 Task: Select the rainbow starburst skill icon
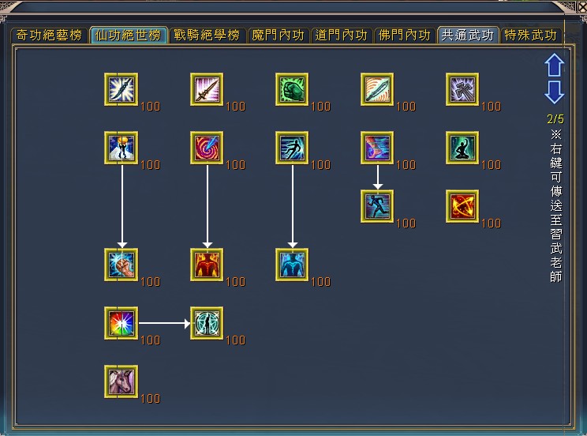(121, 323)
